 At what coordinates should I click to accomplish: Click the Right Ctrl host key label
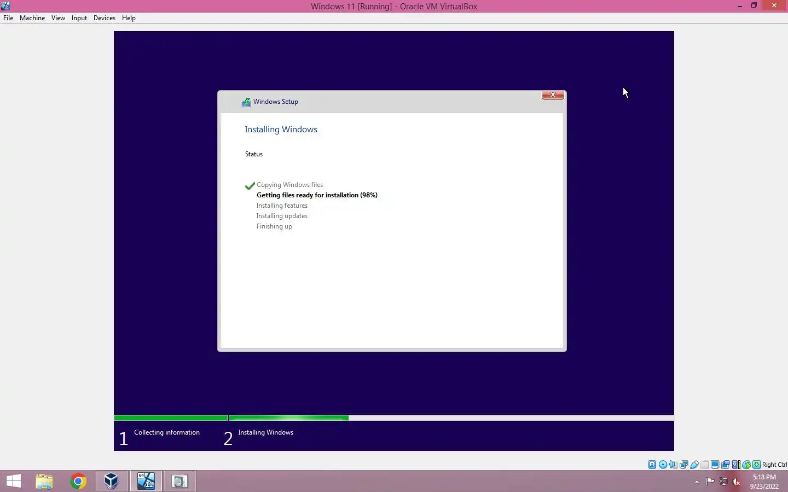(774, 465)
